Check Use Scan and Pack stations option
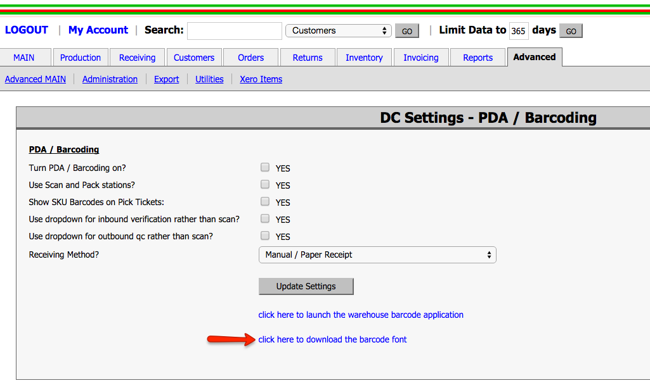 click(265, 184)
